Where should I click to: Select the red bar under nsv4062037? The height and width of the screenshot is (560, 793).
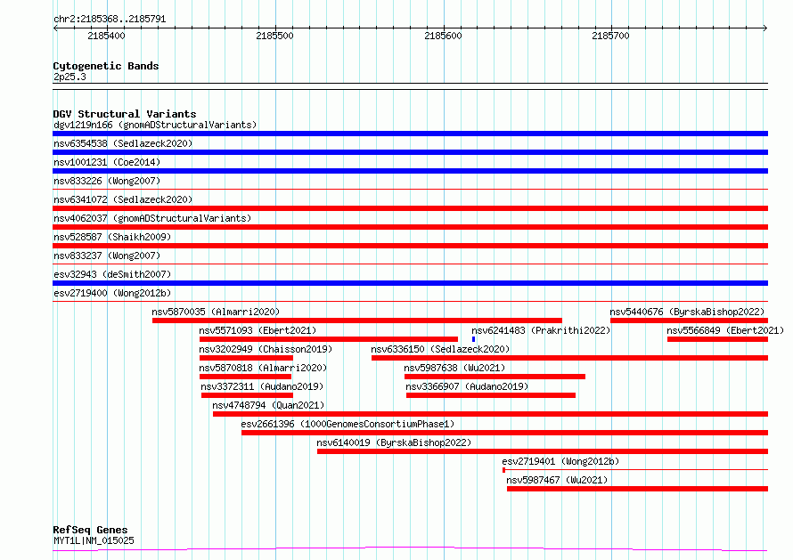tap(410, 227)
